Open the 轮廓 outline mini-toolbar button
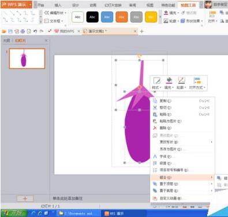 [x=181, y=83]
